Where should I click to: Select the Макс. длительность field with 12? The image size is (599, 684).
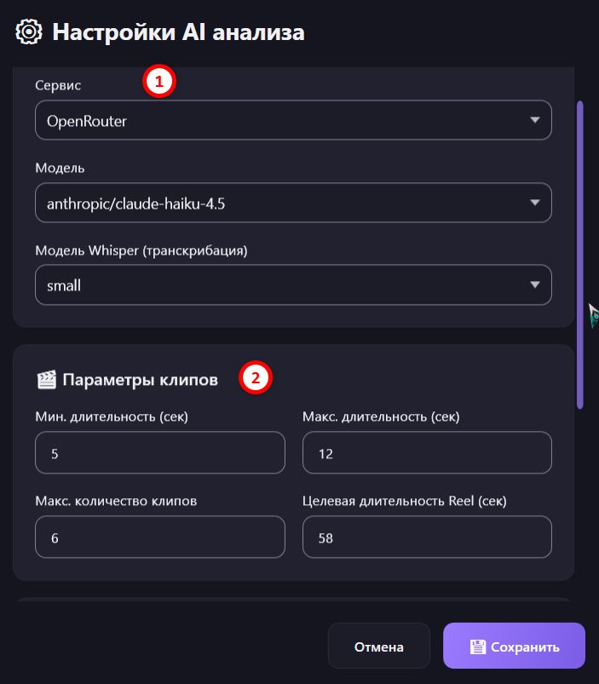[x=427, y=452]
